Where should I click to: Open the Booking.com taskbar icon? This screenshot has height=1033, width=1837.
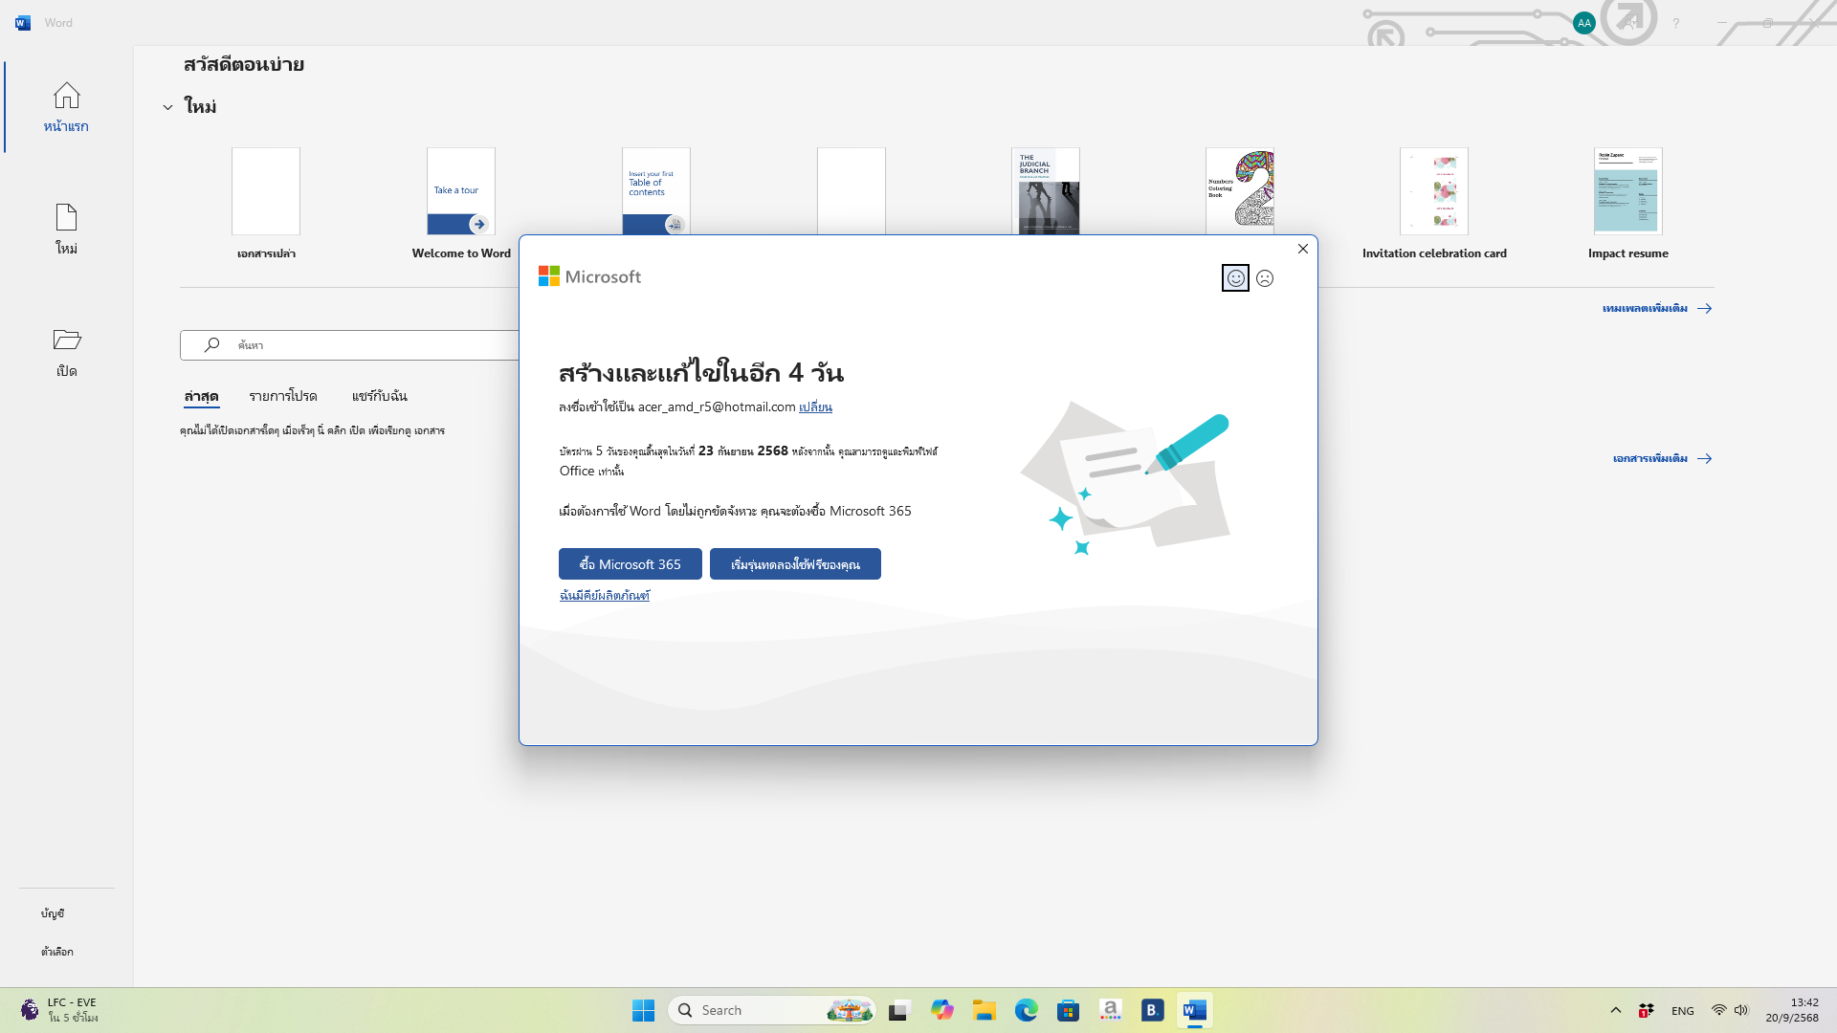point(1152,1010)
